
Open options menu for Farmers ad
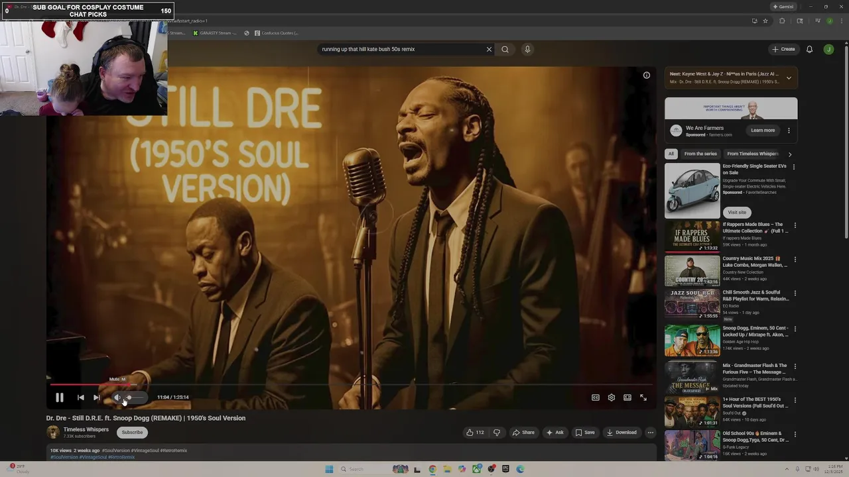coord(789,131)
